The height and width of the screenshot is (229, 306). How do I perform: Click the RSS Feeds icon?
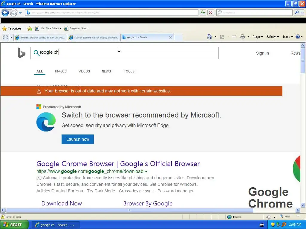tap(222, 37)
